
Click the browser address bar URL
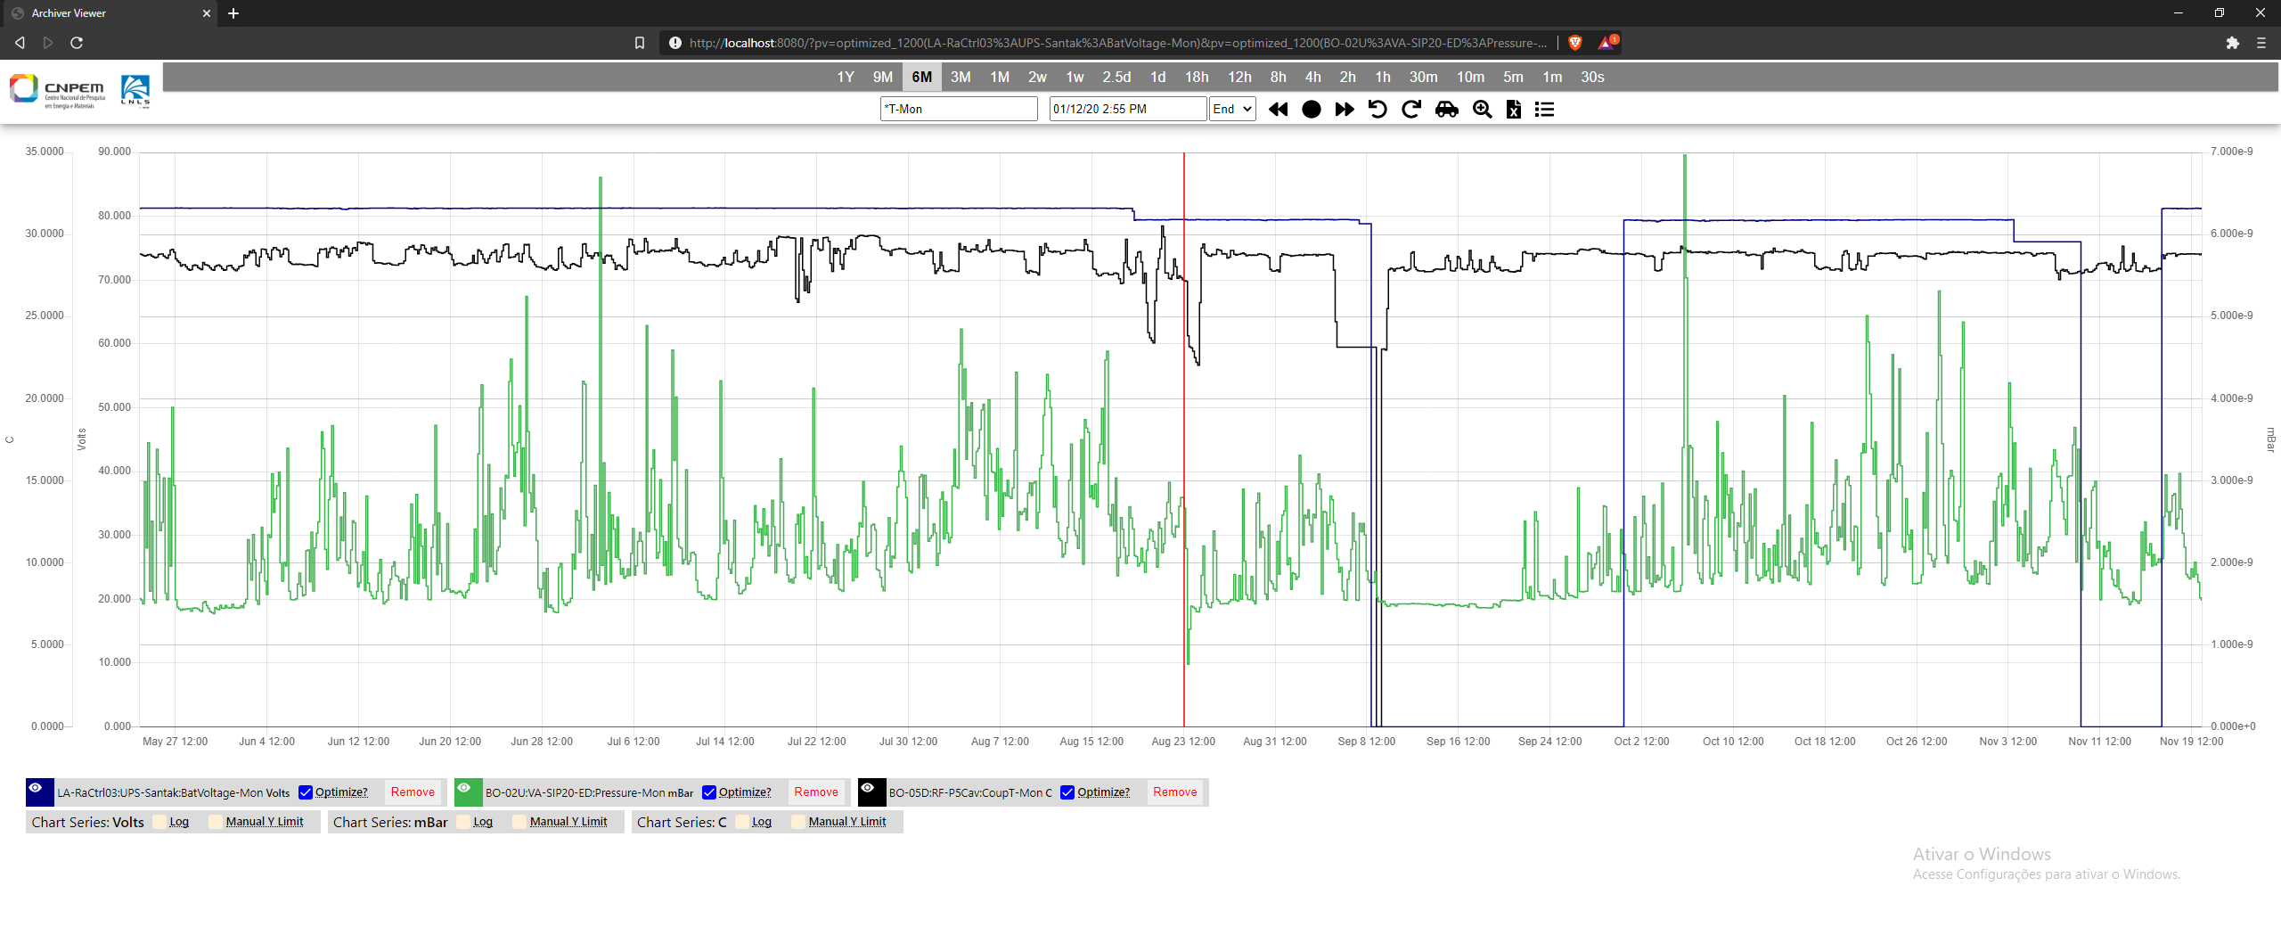pos(1117,43)
